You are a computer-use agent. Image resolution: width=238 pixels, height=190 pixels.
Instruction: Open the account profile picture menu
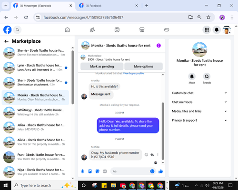click(227, 30)
